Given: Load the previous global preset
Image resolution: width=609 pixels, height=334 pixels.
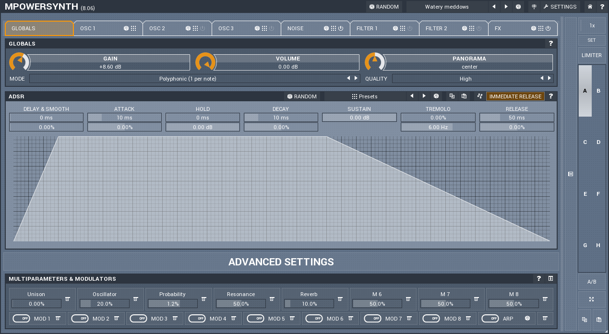Looking at the screenshot, I should 494,7.
